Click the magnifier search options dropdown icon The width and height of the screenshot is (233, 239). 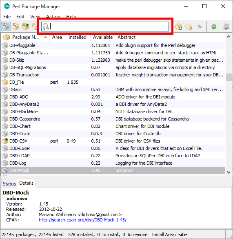coord(46,27)
